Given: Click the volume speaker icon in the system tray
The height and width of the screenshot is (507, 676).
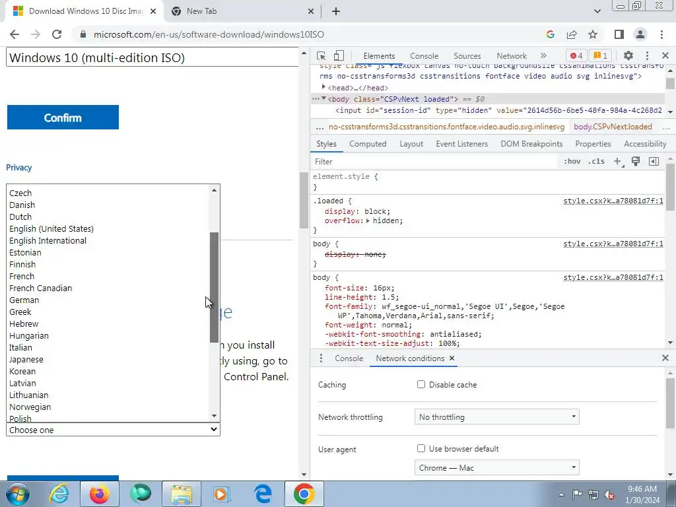Looking at the screenshot, I should tap(609, 494).
